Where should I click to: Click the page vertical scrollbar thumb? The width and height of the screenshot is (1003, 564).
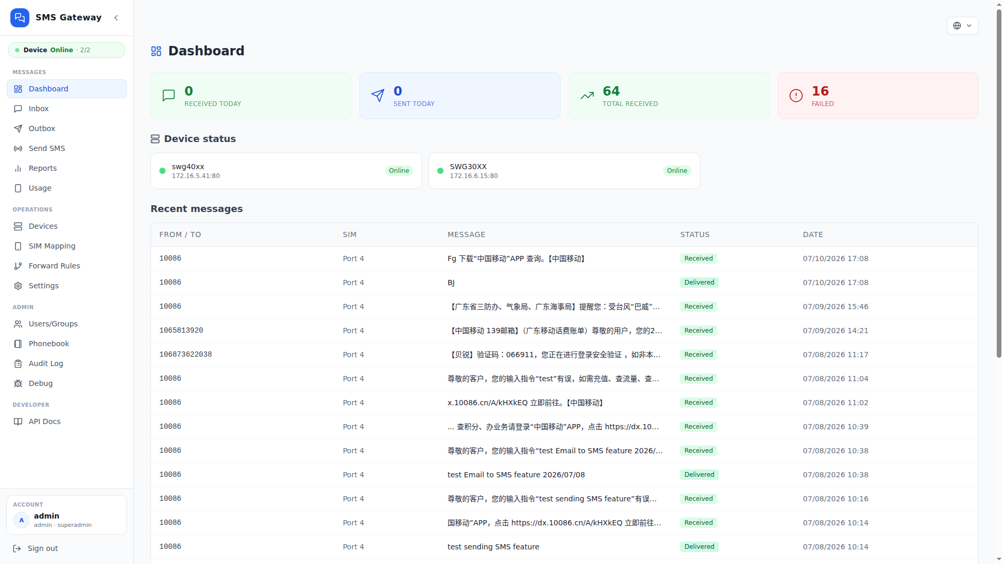999,183
